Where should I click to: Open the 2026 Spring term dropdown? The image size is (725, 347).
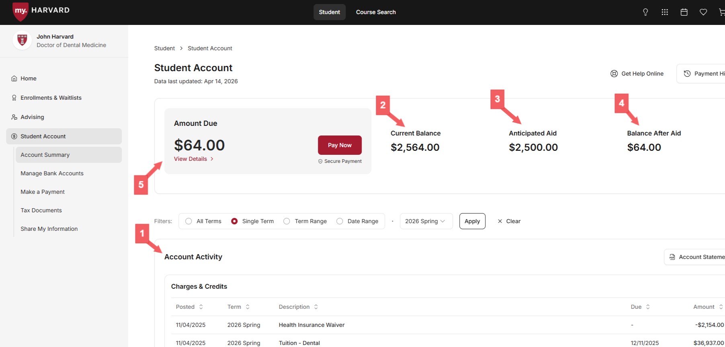click(x=426, y=221)
